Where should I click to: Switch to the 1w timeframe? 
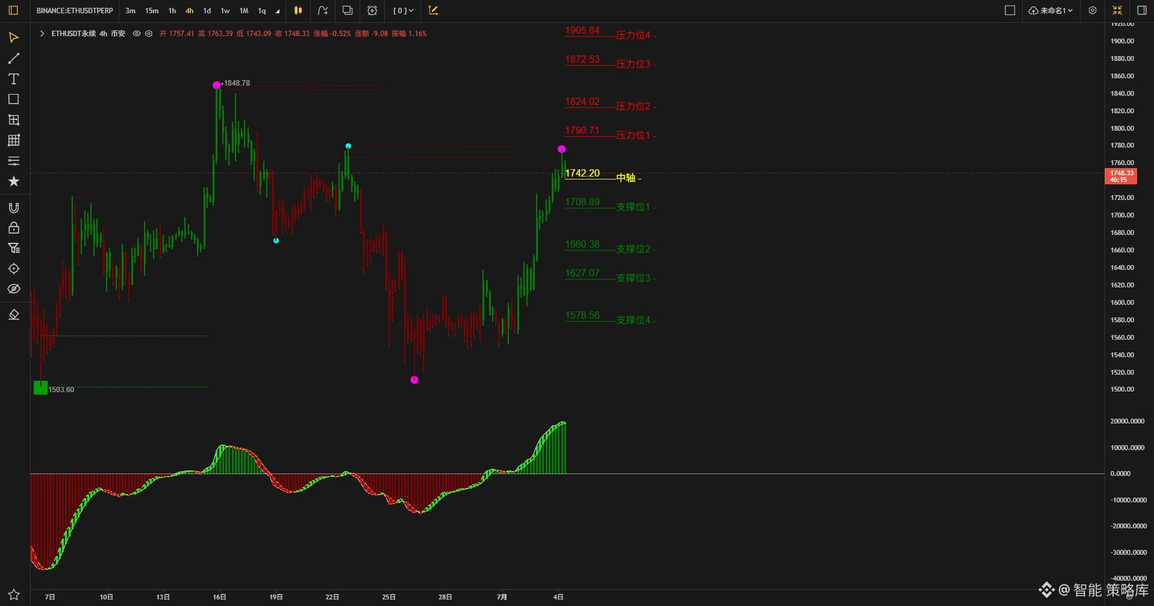pyautogui.click(x=225, y=11)
